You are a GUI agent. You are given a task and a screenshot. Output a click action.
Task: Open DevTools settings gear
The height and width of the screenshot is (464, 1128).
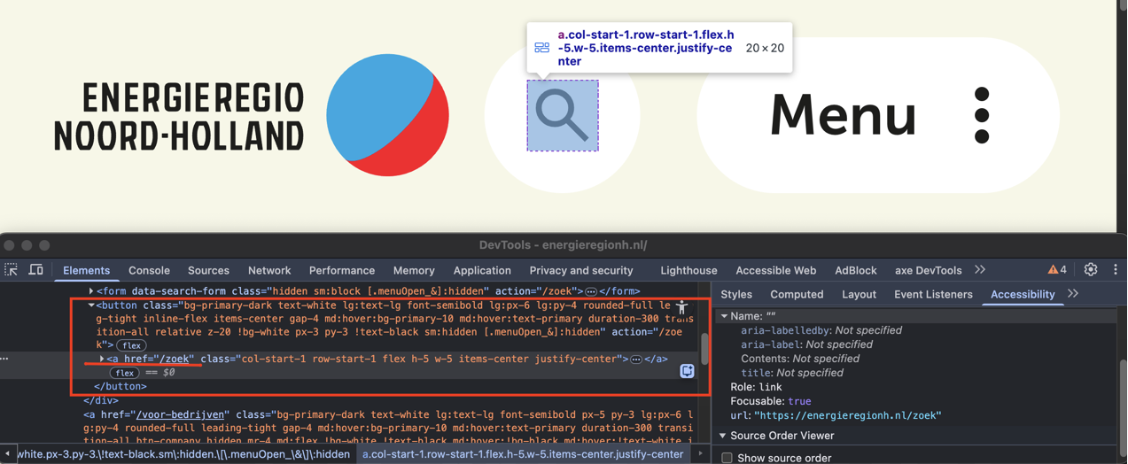(x=1091, y=270)
